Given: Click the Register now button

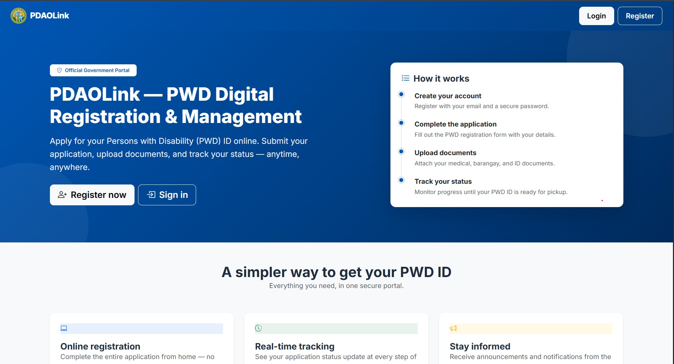Looking at the screenshot, I should [x=92, y=195].
